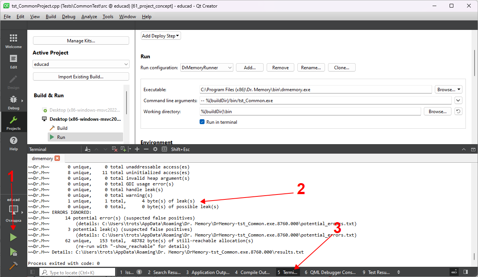The height and width of the screenshot is (277, 478).
Task: Toggle the left sidebar visibility
Action: click(x=33, y=272)
